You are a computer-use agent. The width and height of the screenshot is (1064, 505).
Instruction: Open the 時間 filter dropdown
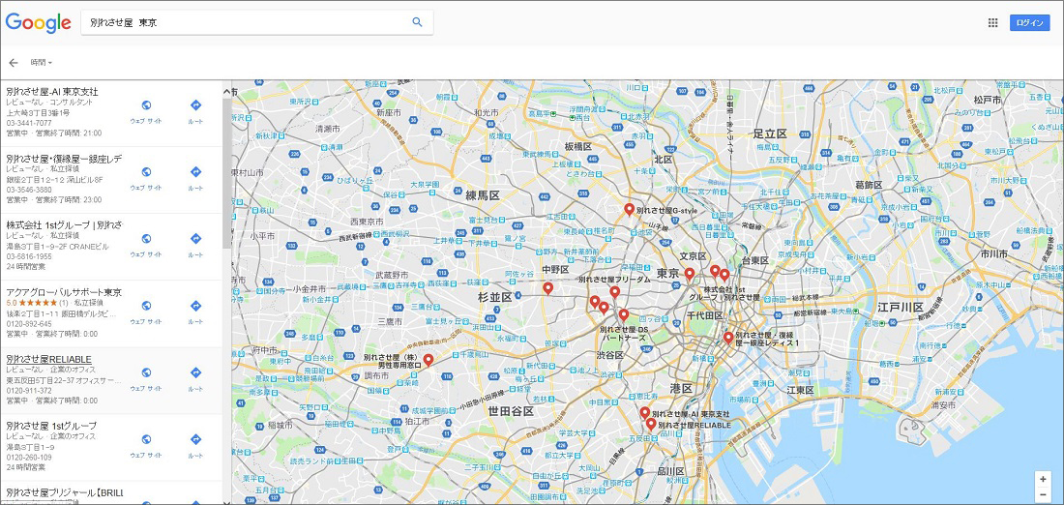click(x=41, y=63)
